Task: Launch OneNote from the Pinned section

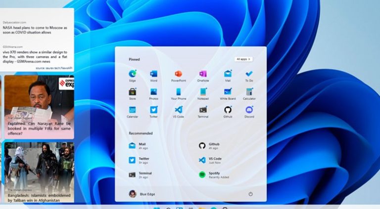Action: (203, 76)
